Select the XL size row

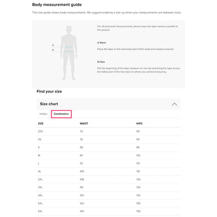pos(108,172)
